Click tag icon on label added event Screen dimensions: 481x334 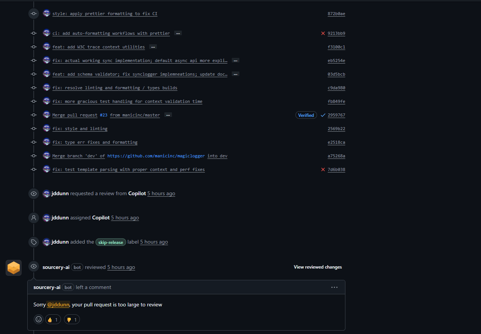[x=34, y=242]
